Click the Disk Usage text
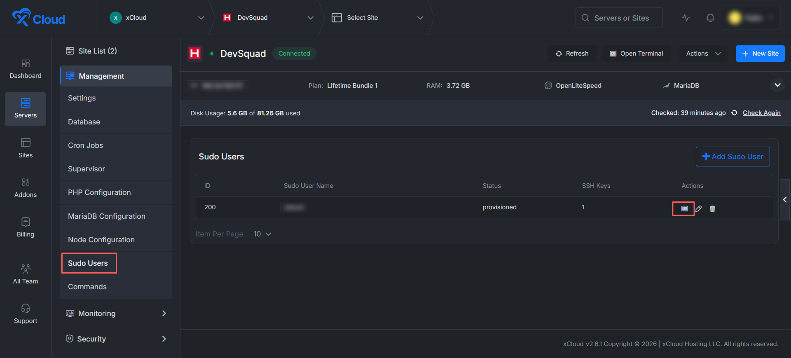Image resolution: width=791 pixels, height=358 pixels. [x=245, y=113]
